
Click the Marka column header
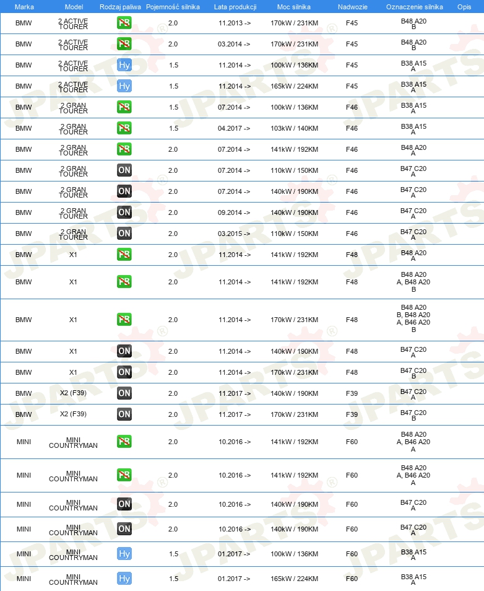pos(24,7)
